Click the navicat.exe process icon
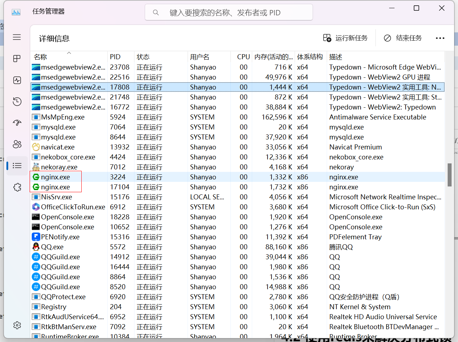This screenshot has width=458, height=342. (36, 147)
